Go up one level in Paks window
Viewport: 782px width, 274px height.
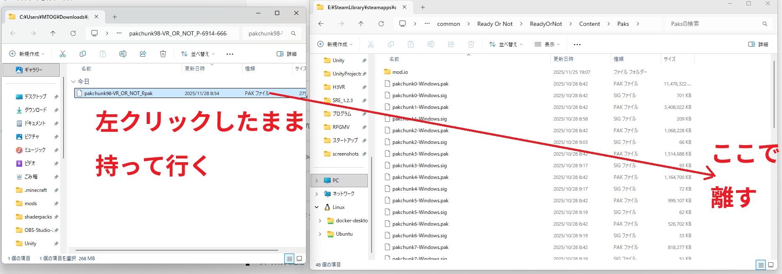pos(361,24)
